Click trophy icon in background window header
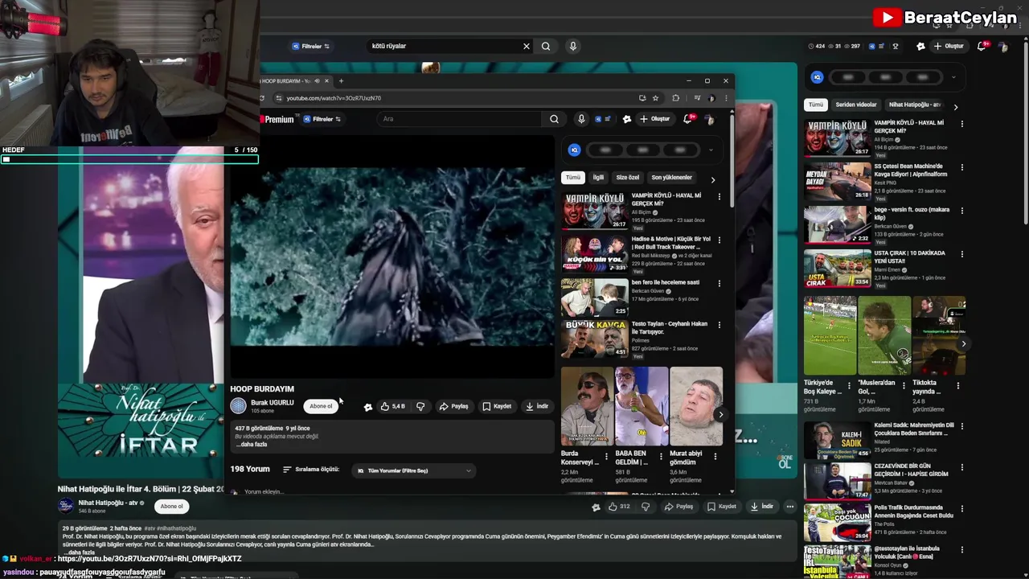 (x=896, y=46)
